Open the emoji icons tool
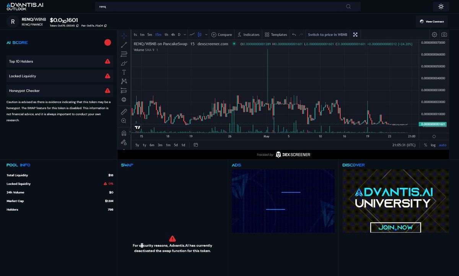The image size is (459, 276). (x=124, y=100)
